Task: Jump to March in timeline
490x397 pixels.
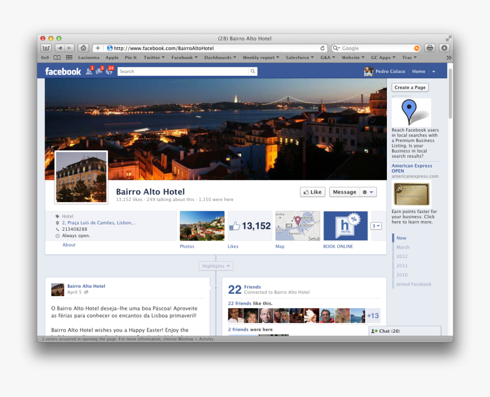Action: click(x=403, y=247)
